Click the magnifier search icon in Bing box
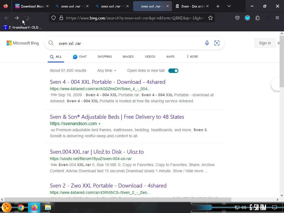The height and width of the screenshot is (213, 284). click(51, 43)
